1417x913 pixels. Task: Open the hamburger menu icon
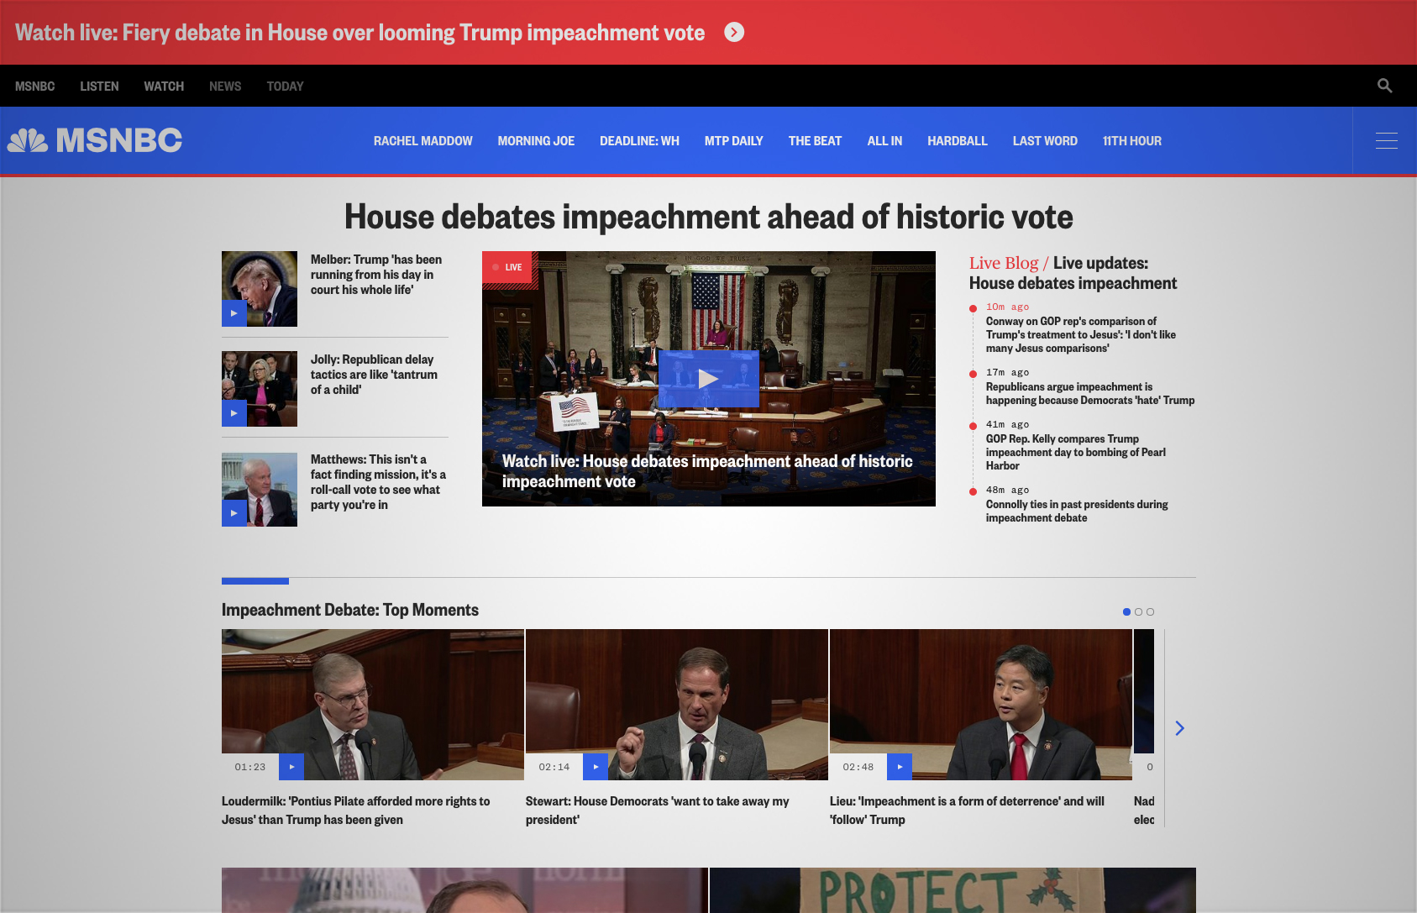coord(1386,140)
